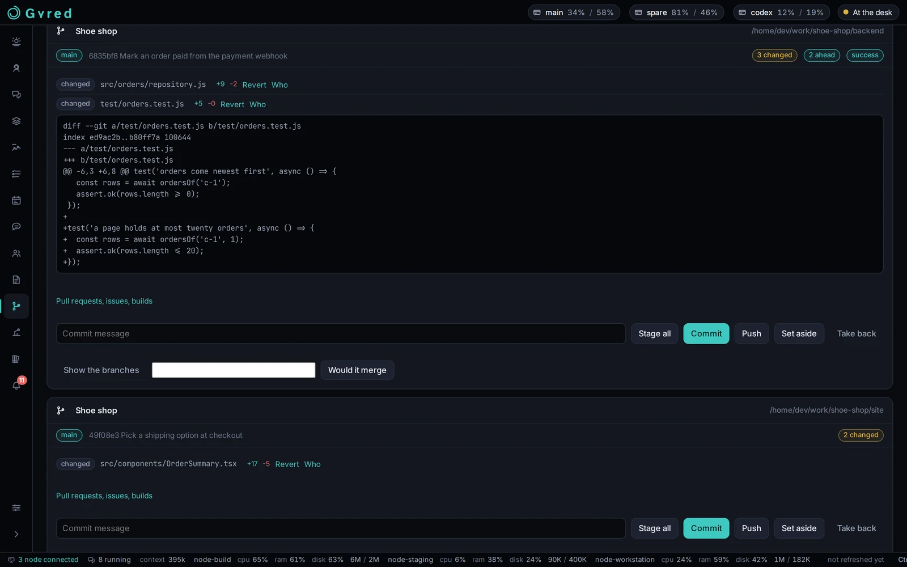The width and height of the screenshot is (907, 567).
Task: Focus the backend repo commit message field
Action: [x=341, y=333]
